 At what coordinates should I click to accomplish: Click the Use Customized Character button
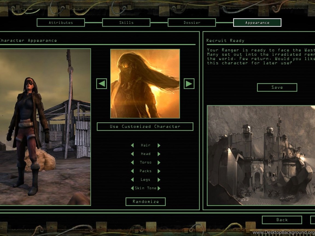coord(145,126)
